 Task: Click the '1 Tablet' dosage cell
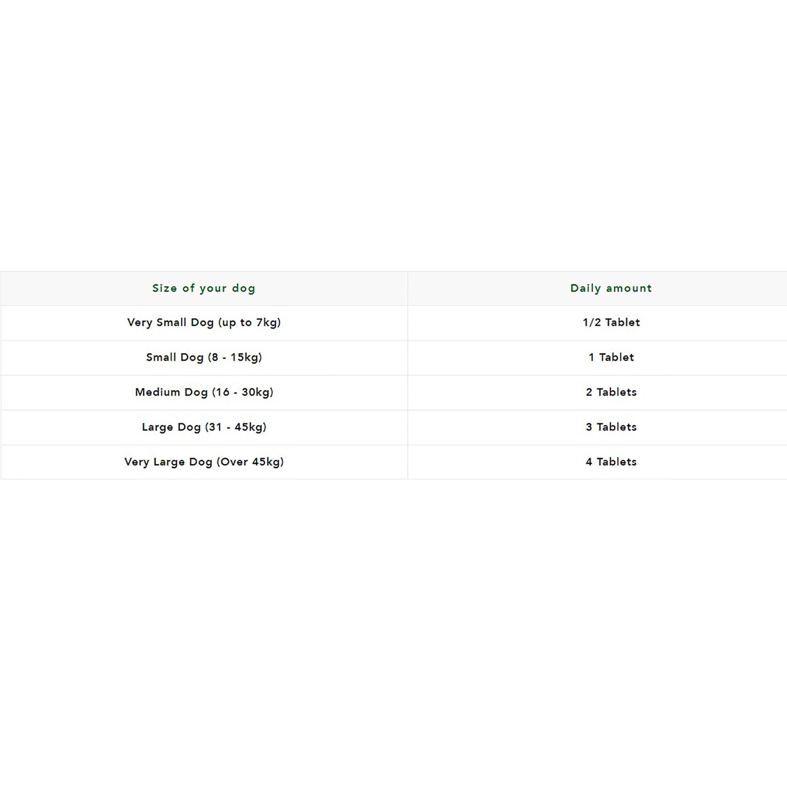point(611,358)
